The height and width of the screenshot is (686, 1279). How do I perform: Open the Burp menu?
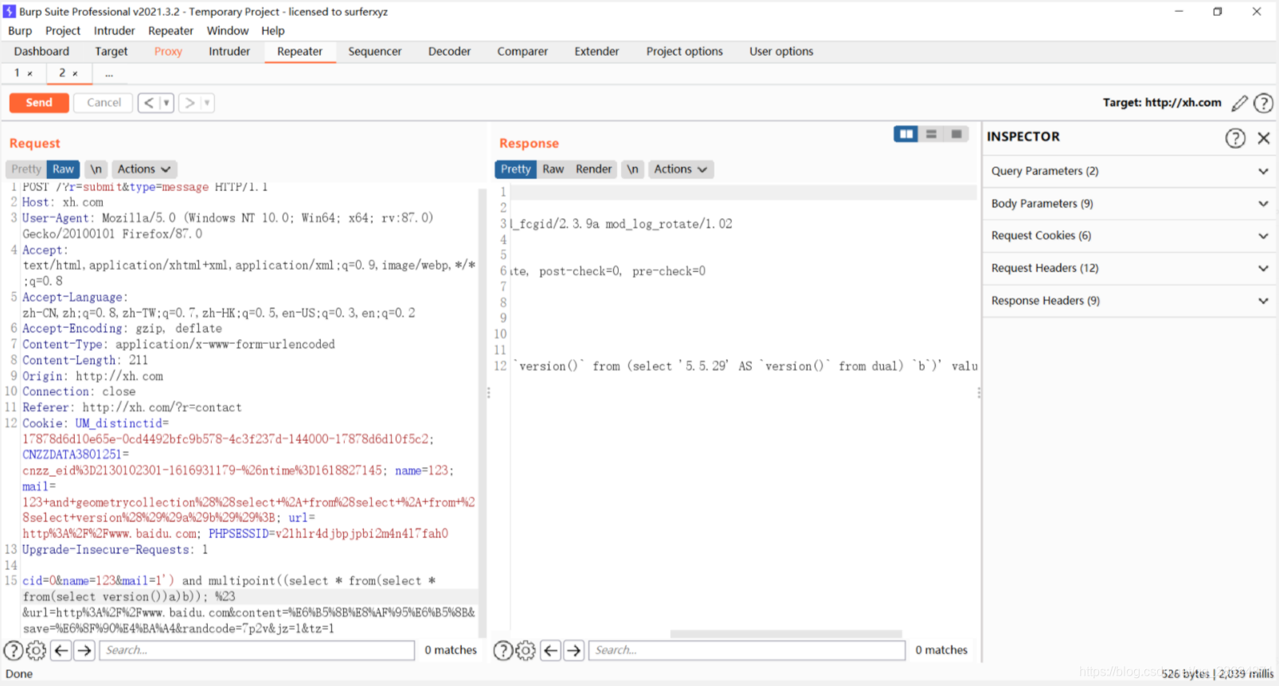click(20, 31)
